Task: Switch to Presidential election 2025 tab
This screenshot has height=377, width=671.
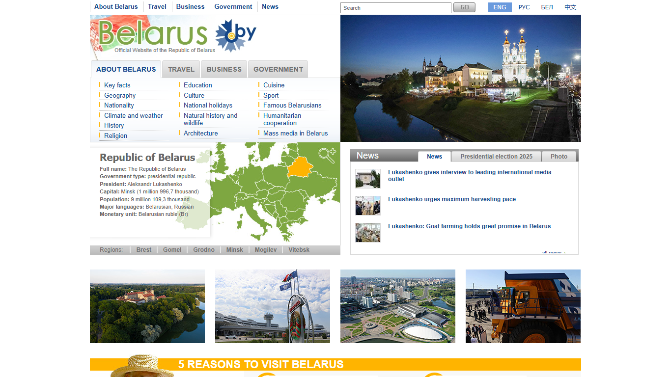Action: tap(496, 157)
